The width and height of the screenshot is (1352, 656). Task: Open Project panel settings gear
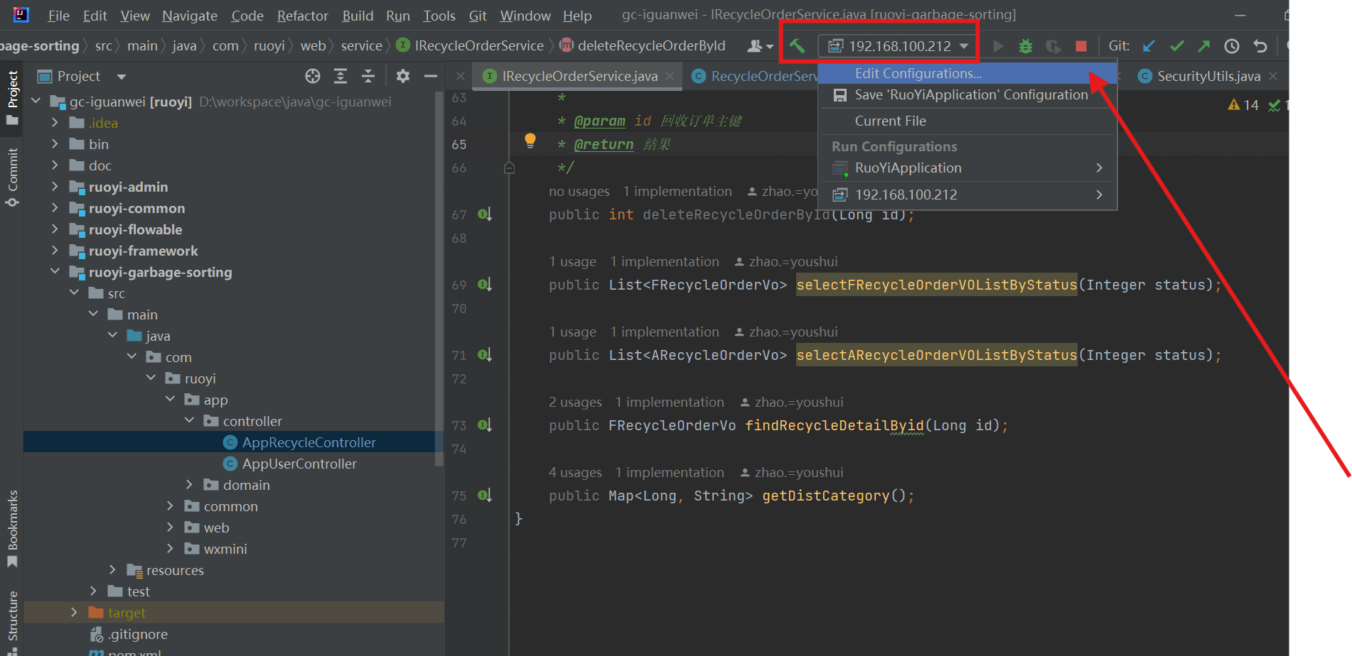(402, 76)
